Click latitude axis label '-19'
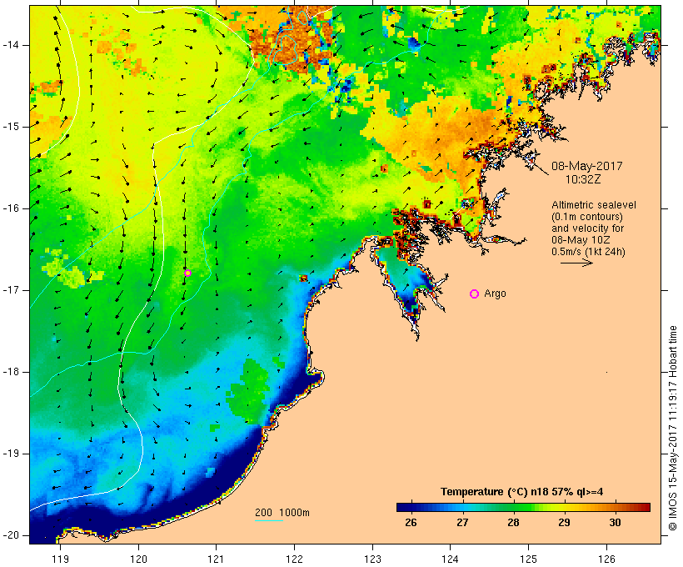The height and width of the screenshot is (567, 683). 10,454
